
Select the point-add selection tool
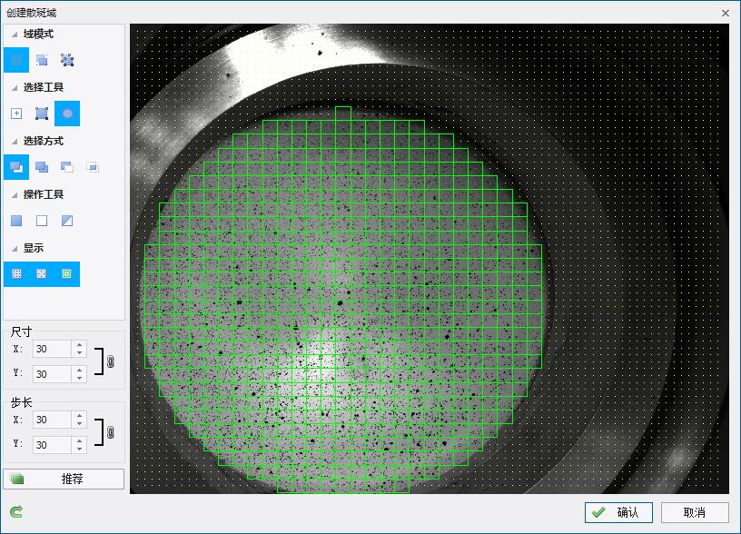[x=16, y=114]
